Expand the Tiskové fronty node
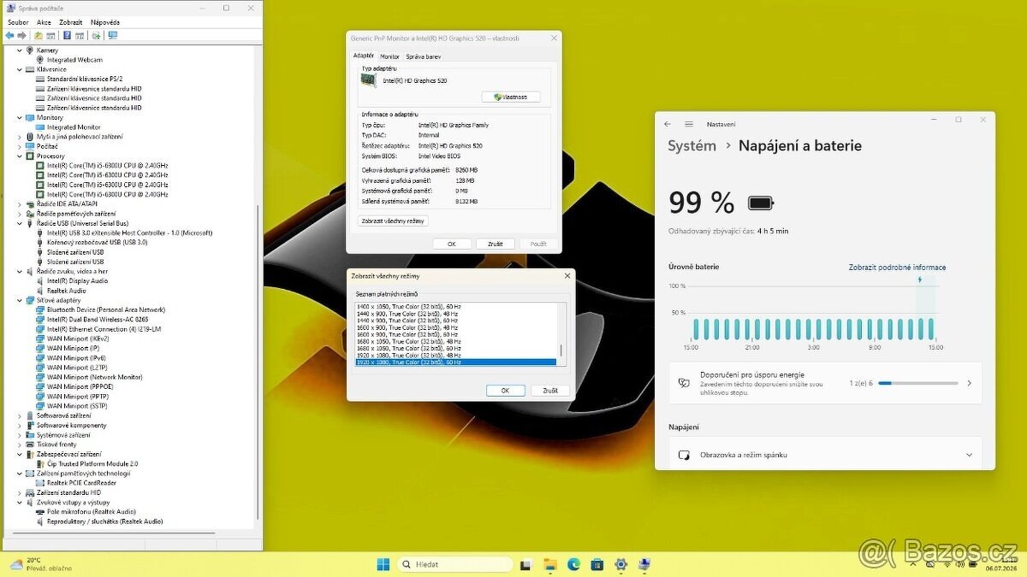Viewport: 1027px width, 577px height. (x=19, y=445)
